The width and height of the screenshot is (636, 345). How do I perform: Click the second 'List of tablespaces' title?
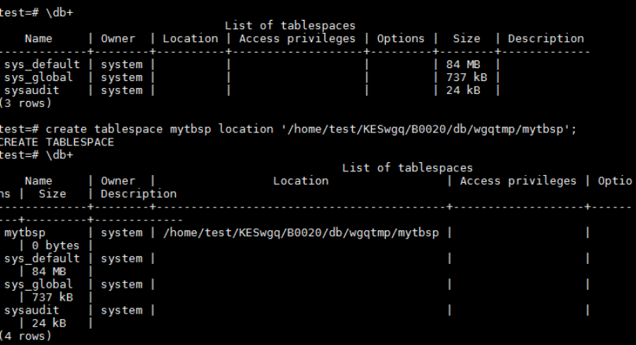point(407,168)
